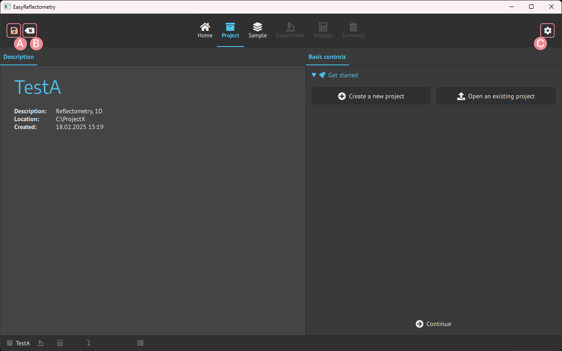Select the Description panel tab

(19, 57)
